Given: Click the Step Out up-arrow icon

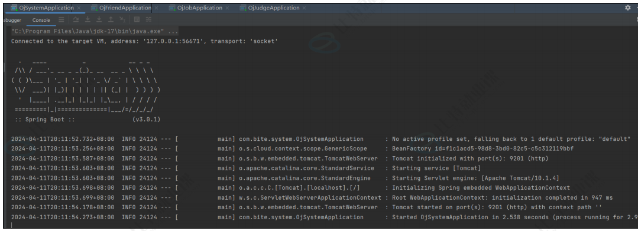Looking at the screenshot, I should click(111, 19).
